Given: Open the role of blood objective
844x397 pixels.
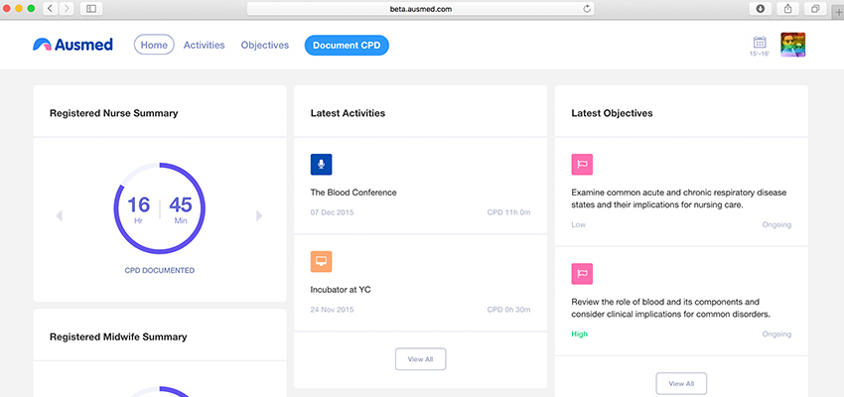Looking at the screenshot, I should point(672,308).
